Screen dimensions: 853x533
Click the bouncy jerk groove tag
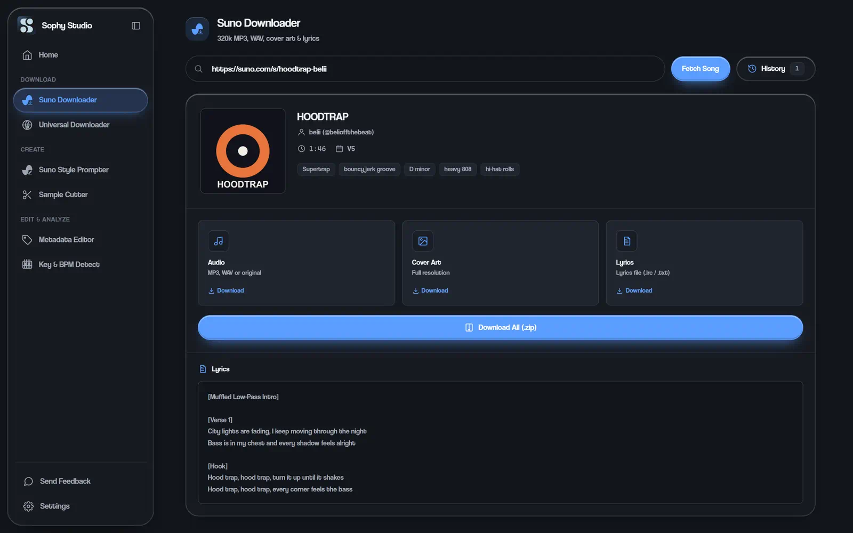coord(369,169)
